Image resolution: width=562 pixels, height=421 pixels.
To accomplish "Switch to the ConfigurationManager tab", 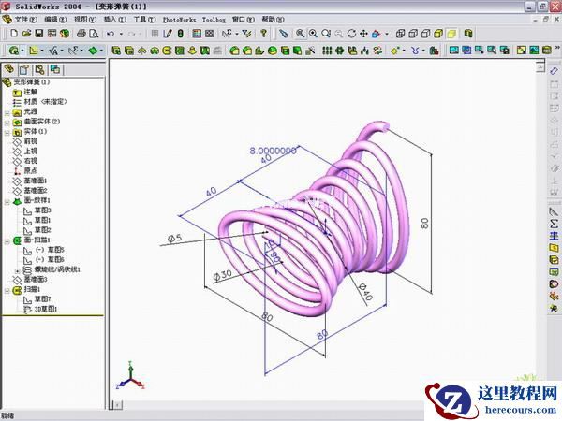I will (39, 69).
